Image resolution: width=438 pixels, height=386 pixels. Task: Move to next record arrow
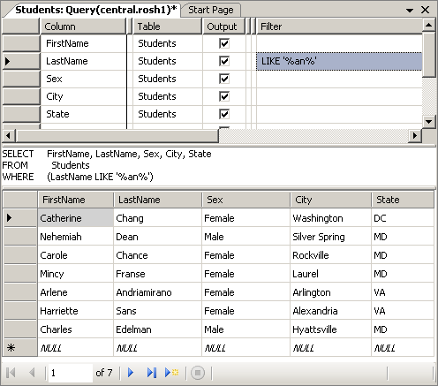coord(131,373)
